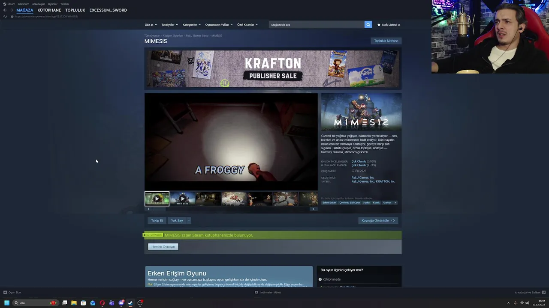Open the Steam menu
Viewport: 549px width, 308px height.
click(x=11, y=4)
